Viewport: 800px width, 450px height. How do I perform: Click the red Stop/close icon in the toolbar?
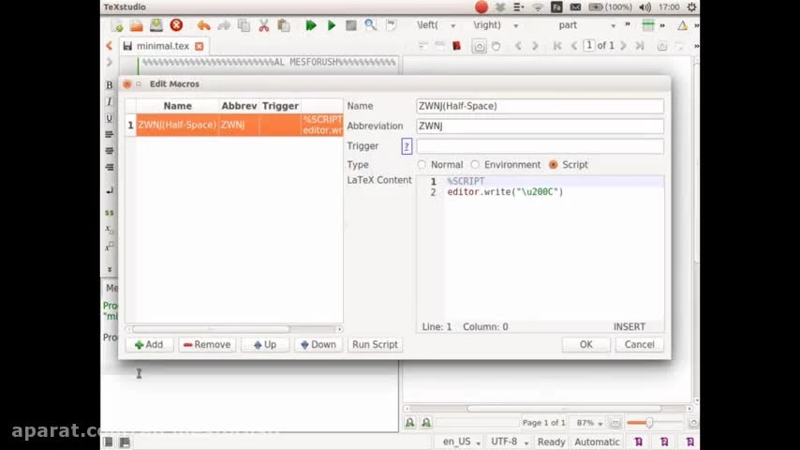[x=176, y=25]
